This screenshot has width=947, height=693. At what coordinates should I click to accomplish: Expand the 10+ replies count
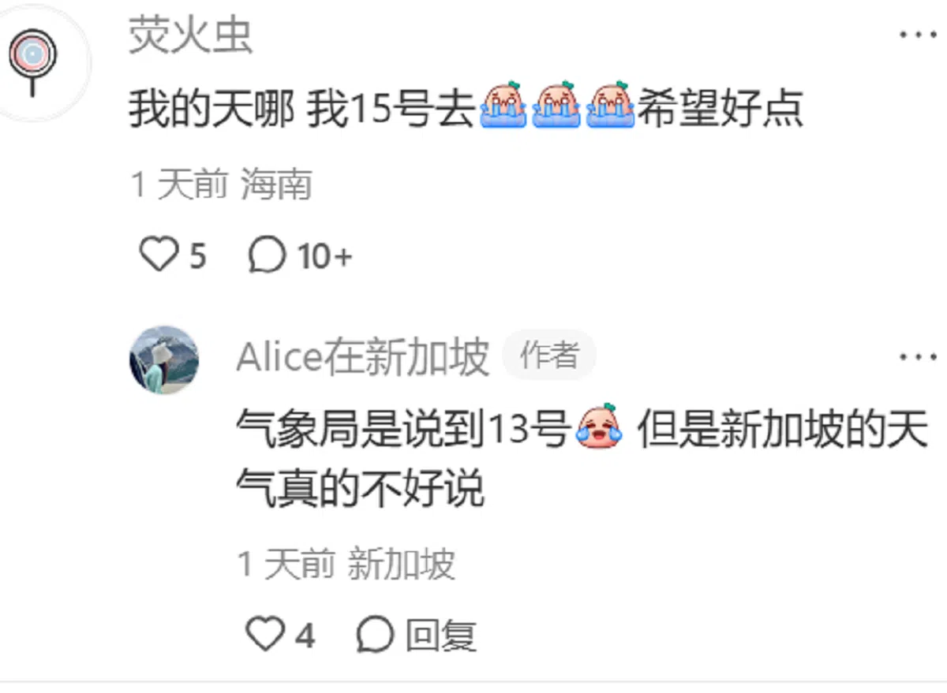[324, 256]
